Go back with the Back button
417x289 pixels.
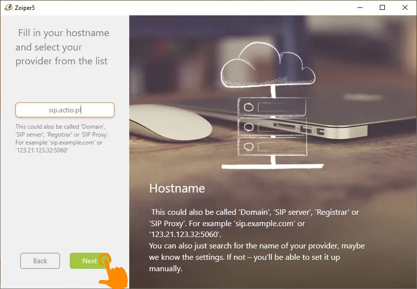point(40,261)
